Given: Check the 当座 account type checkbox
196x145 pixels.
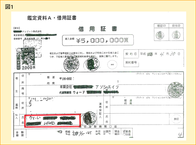Looking at the screenshot, I should coord(124,134).
